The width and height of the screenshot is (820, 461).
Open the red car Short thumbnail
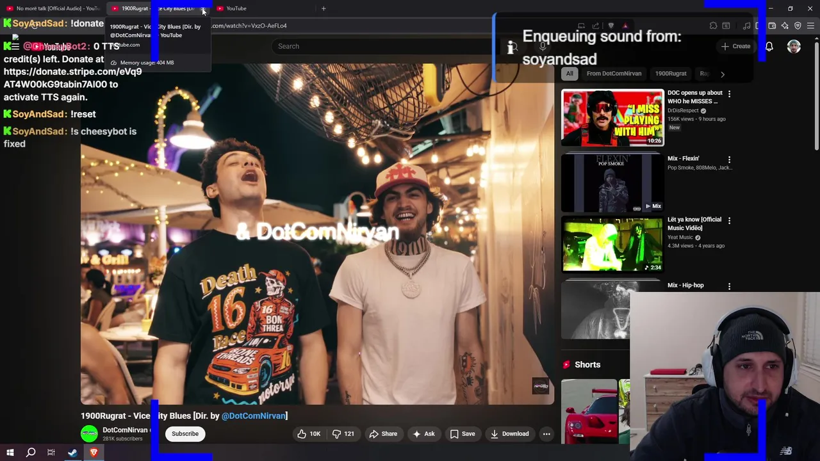589,412
